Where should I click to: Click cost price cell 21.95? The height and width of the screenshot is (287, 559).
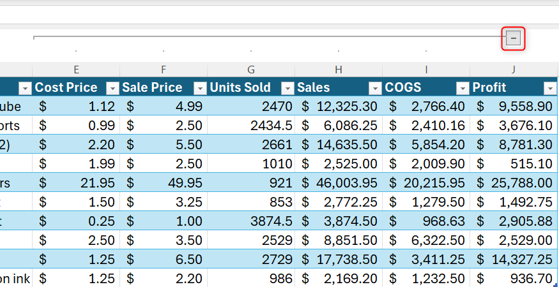76,182
